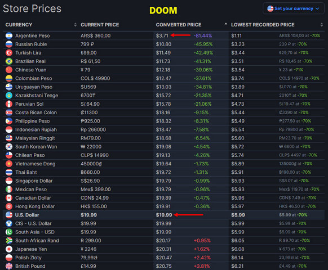Sort using Lowest Recorded Price column arrows
Viewport: 328px width, 270px height.
click(321, 25)
